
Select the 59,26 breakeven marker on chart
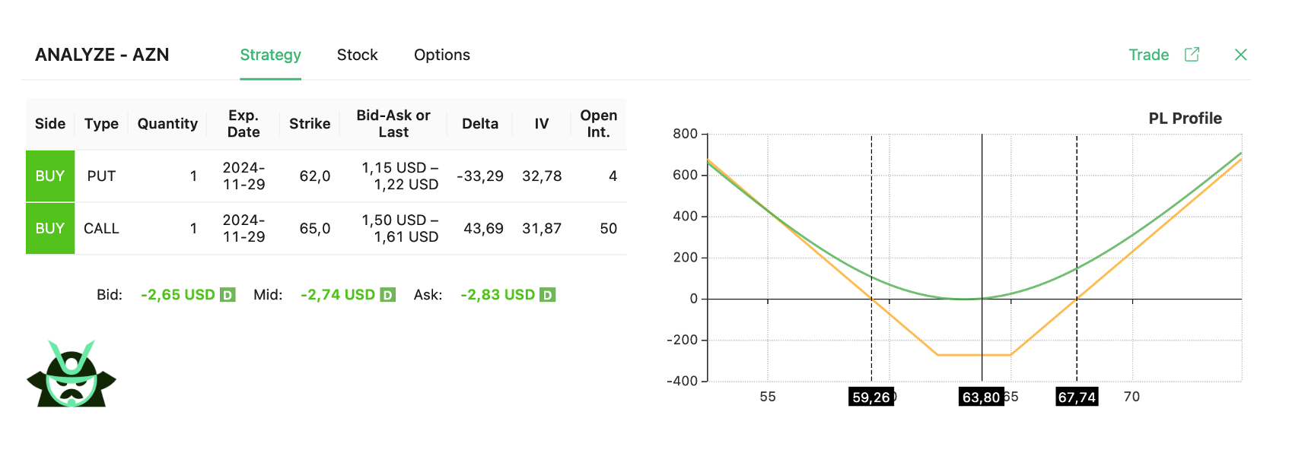coord(871,397)
